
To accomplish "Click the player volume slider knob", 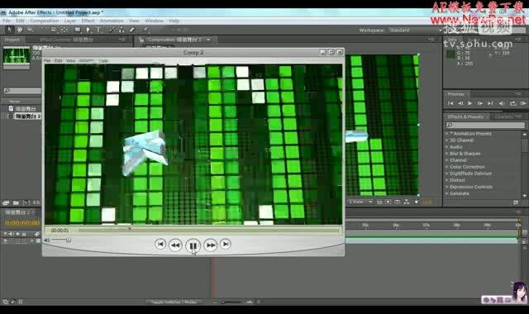I will 69,240.
